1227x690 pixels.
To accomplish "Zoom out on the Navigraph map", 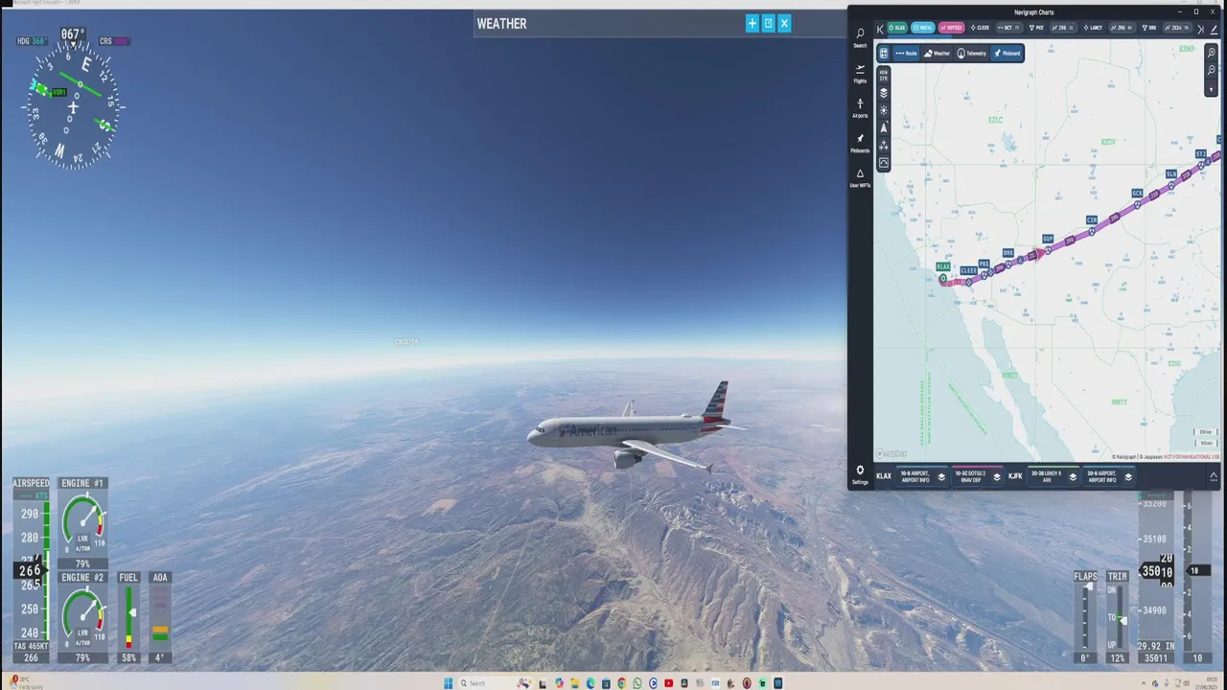I will click(1211, 70).
